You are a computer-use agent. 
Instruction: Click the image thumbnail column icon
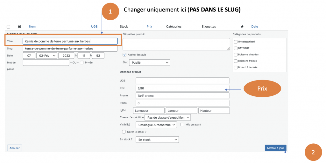[x=19, y=27]
